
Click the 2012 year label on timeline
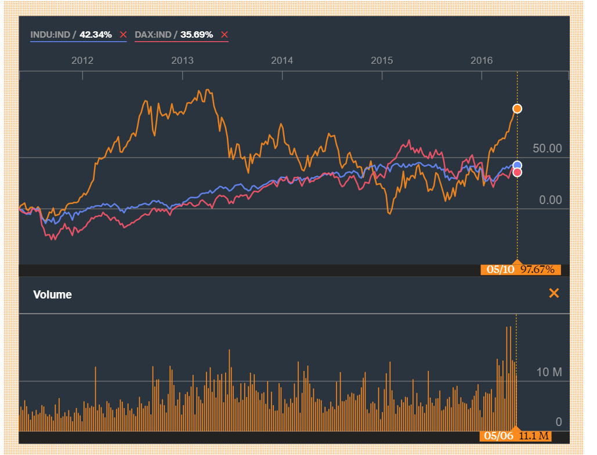pyautogui.click(x=82, y=60)
